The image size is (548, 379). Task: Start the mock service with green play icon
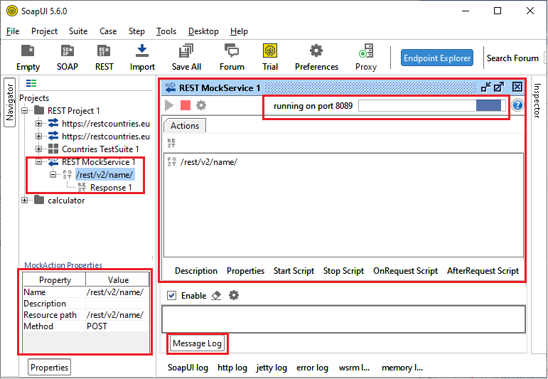click(169, 105)
